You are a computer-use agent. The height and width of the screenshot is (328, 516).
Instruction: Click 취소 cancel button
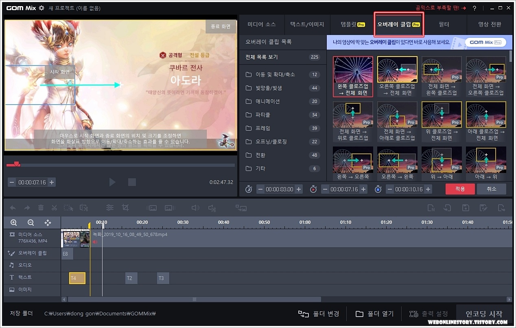tap(492, 189)
